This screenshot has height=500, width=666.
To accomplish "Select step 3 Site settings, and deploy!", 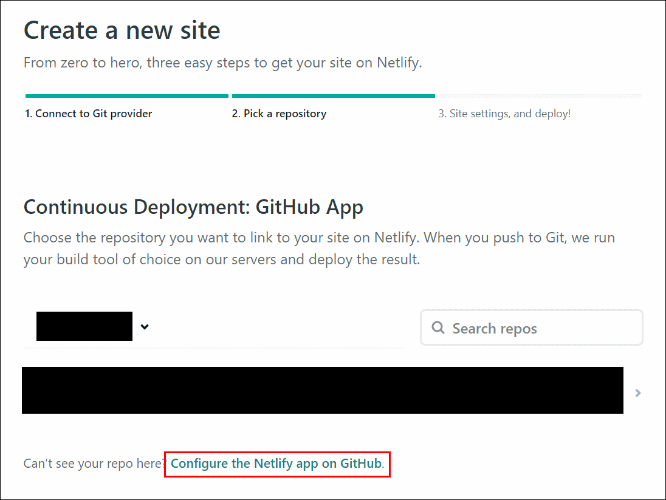I will click(504, 114).
